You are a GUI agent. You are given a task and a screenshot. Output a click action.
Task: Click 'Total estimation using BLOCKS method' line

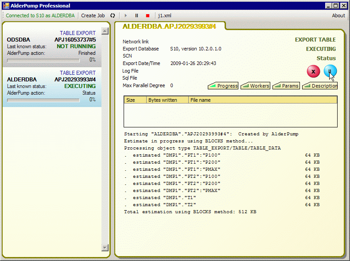[x=190, y=212]
